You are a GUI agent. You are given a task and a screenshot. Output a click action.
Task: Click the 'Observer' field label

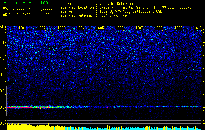point(66,4)
